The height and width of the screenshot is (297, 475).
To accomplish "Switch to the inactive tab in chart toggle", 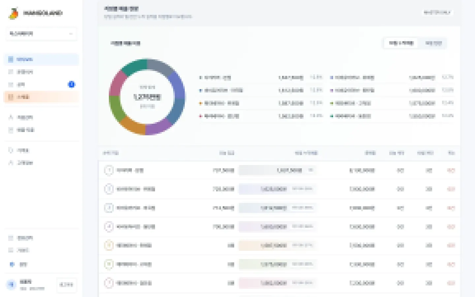I will pyautogui.click(x=433, y=43).
